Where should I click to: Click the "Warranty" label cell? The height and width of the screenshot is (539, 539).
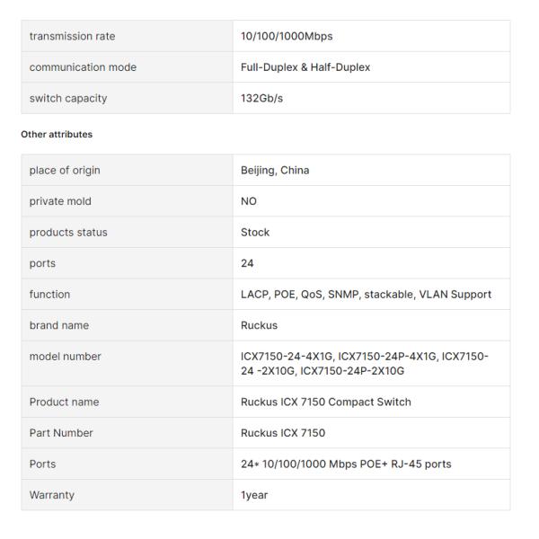click(x=52, y=495)
